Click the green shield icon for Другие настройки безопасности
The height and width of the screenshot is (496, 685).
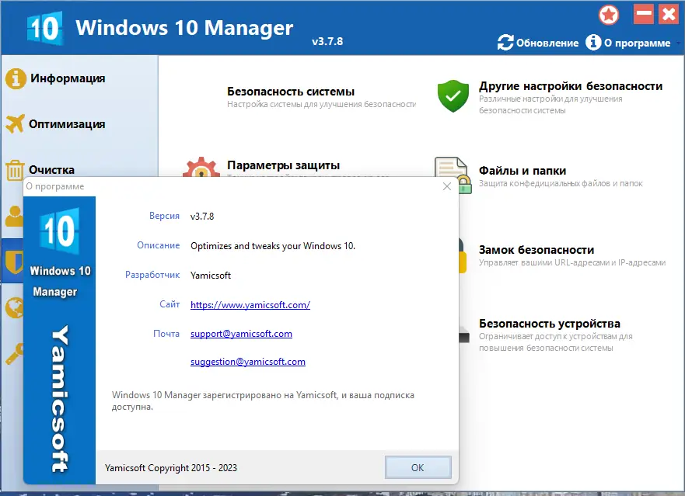(x=453, y=93)
